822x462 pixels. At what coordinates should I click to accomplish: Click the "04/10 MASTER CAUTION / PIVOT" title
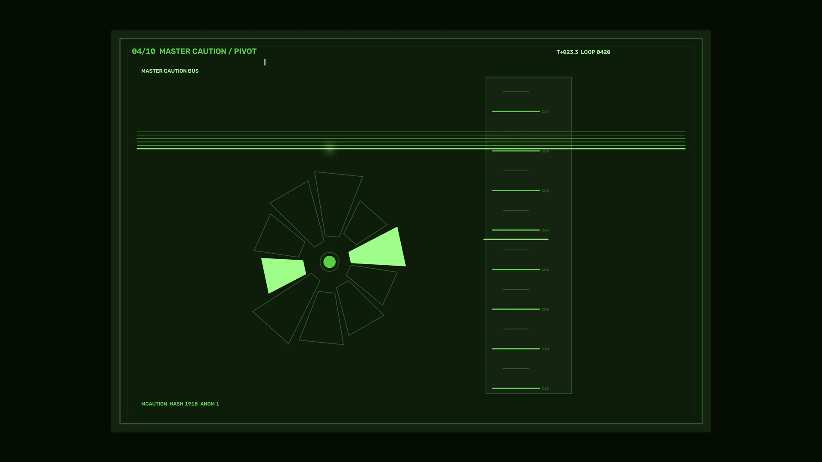click(194, 51)
